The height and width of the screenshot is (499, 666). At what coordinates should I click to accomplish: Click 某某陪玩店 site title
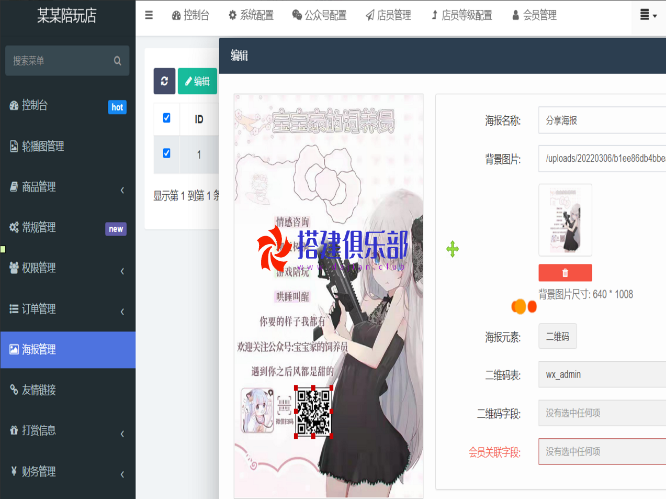coord(67,16)
